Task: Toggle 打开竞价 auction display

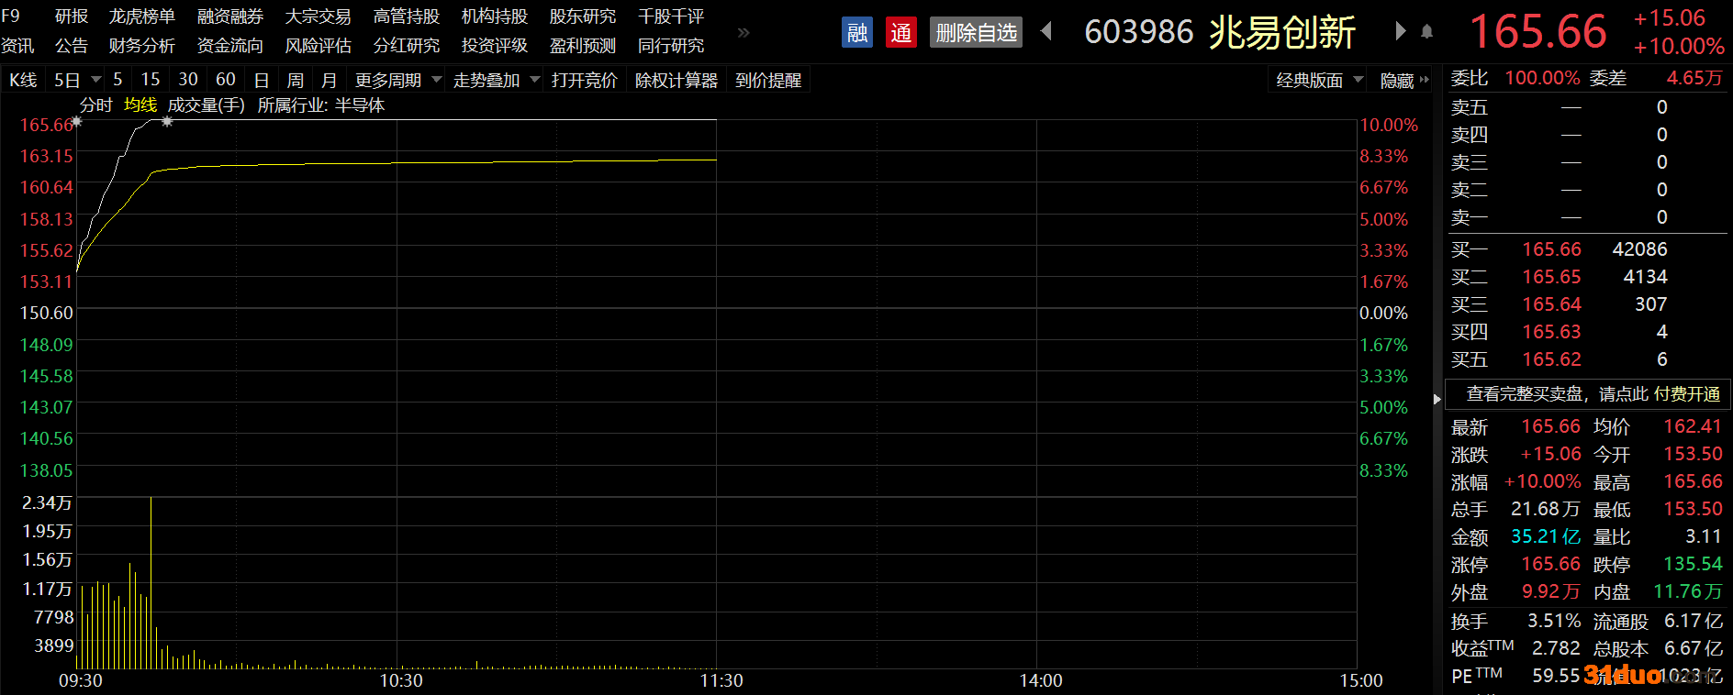Action: [x=584, y=81]
